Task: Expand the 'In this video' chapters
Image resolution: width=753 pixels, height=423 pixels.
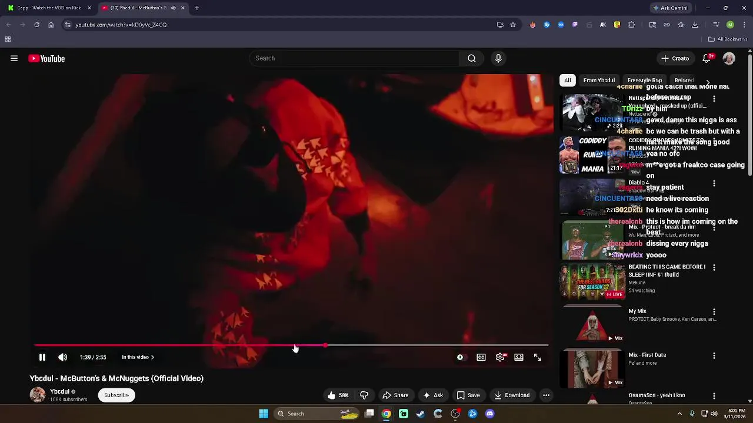Action: click(138, 357)
